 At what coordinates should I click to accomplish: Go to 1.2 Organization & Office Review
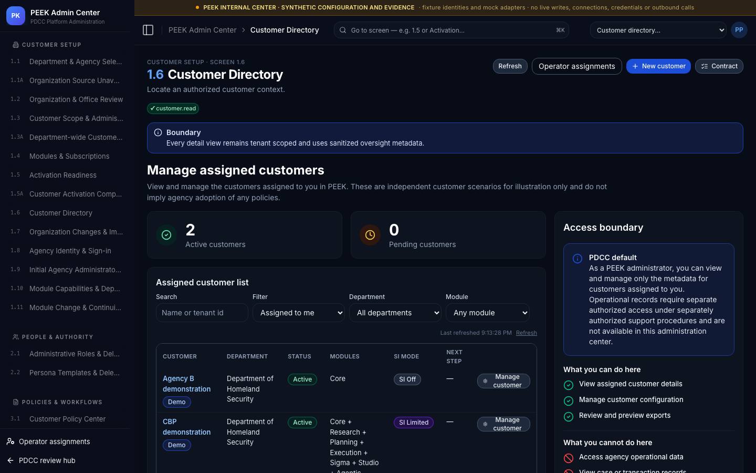[x=67, y=99]
